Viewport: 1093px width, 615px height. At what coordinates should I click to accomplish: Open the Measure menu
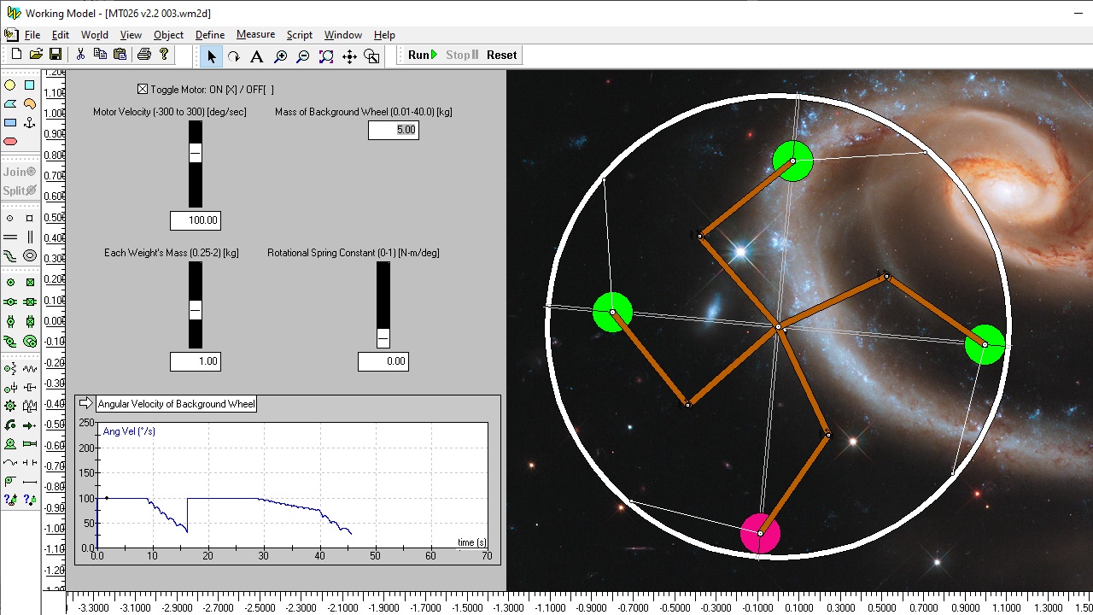tap(255, 35)
